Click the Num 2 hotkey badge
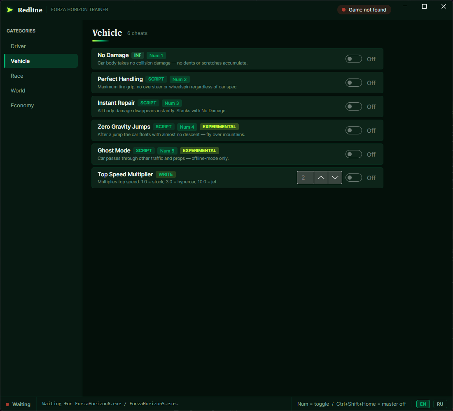This screenshot has width=453, height=411. click(x=180, y=79)
